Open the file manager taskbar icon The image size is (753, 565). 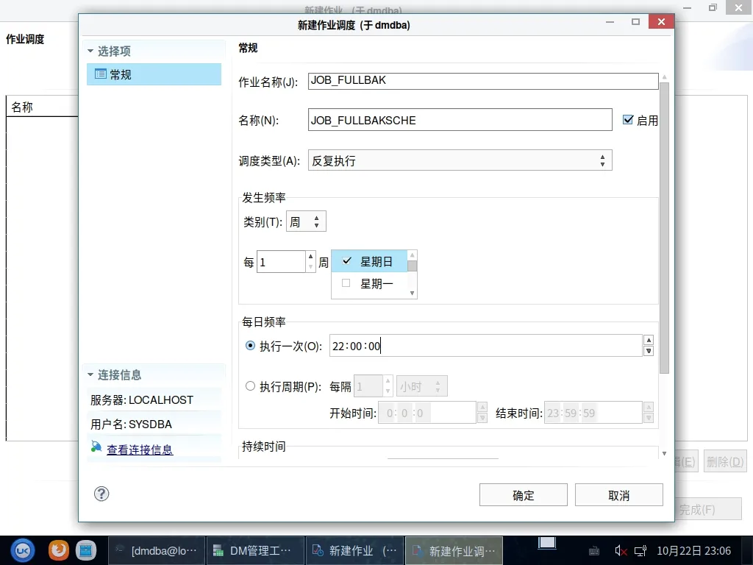(x=86, y=550)
